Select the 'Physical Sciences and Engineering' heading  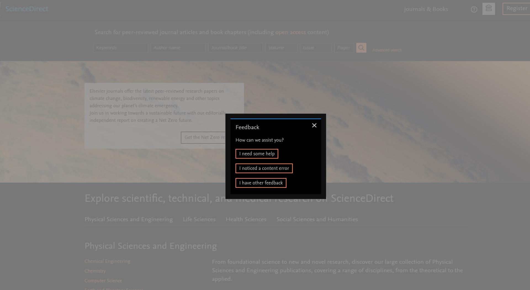point(151,246)
